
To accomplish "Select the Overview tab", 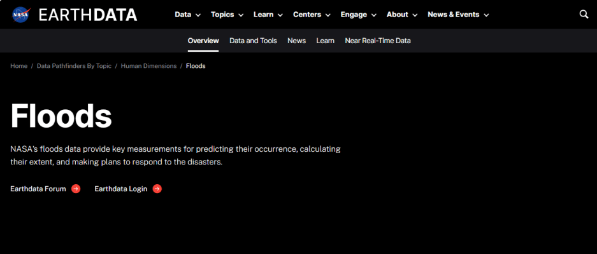I will pyautogui.click(x=203, y=41).
